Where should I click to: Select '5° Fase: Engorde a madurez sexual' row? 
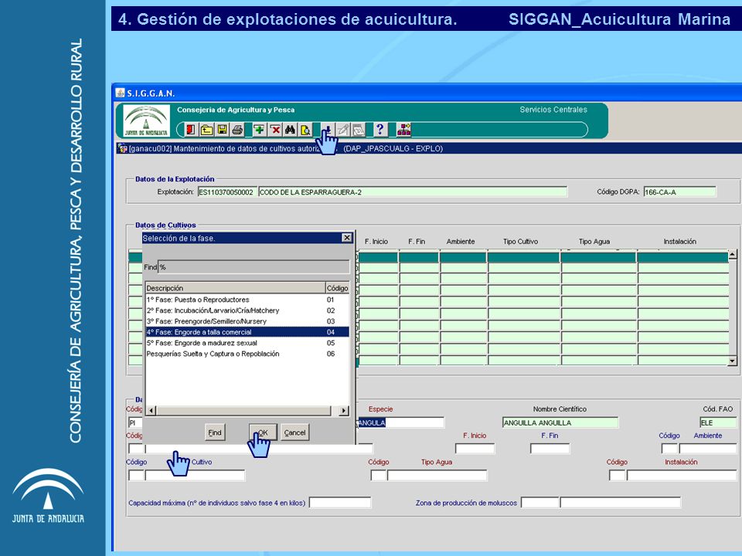tap(247, 343)
